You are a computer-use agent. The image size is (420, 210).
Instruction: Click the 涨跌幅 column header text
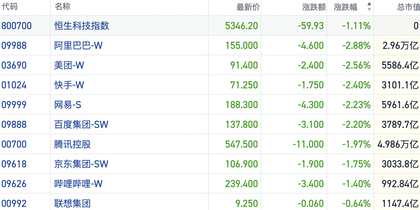pos(345,7)
